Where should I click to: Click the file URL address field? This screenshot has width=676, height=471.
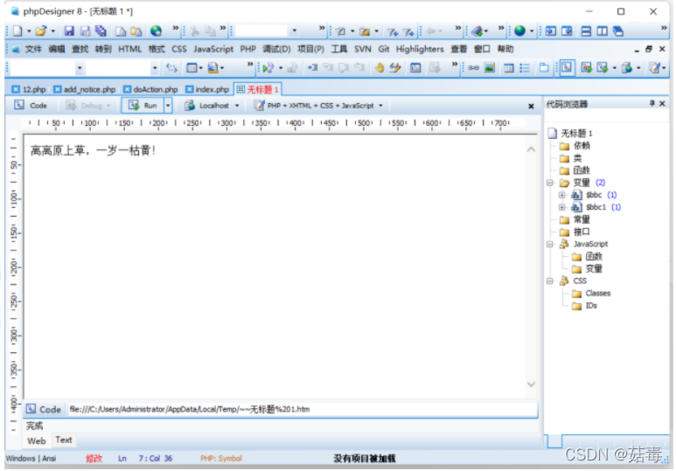[x=302, y=409]
